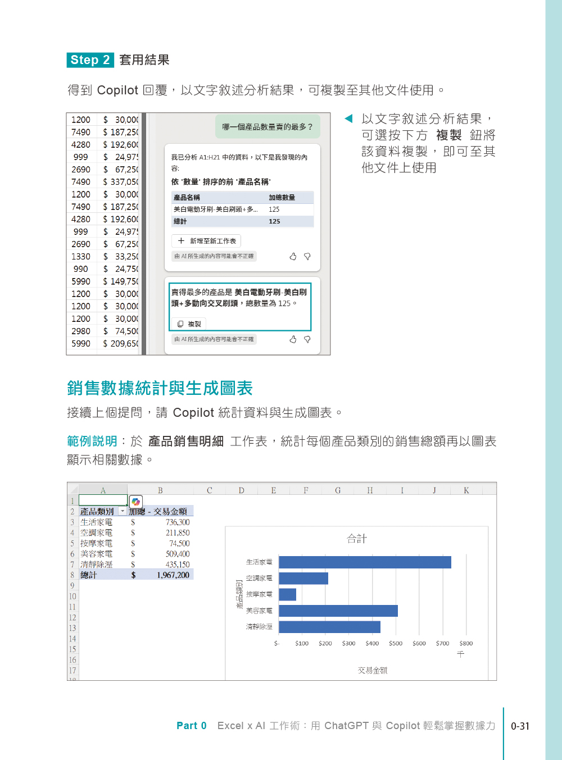Click the $800 axis label in chart
Image resolution: width=562 pixels, height=760 pixels.
pyautogui.click(x=466, y=643)
